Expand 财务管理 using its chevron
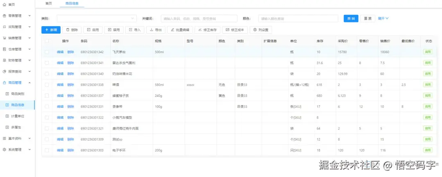442x177 pixels. [x=29, y=60]
